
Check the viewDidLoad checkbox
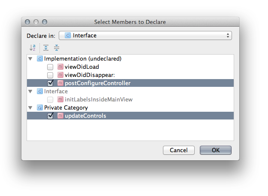[x=50, y=67]
